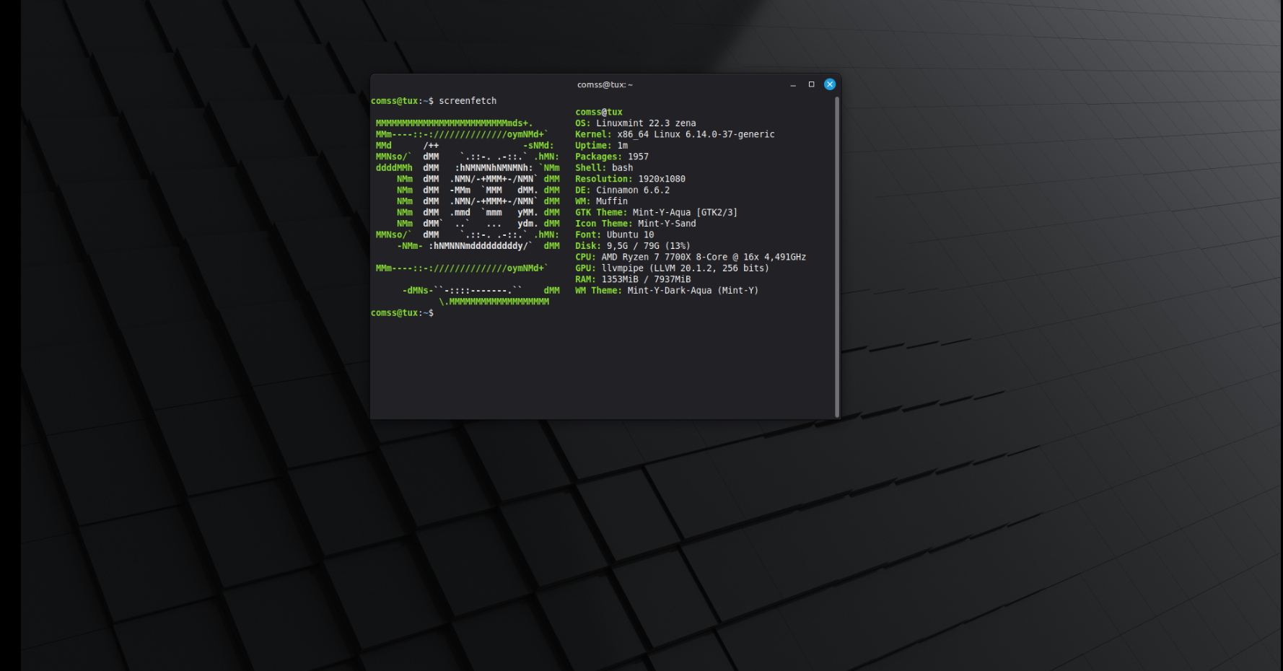
Task: Minimize the comss@tux terminal window
Action: tap(793, 84)
